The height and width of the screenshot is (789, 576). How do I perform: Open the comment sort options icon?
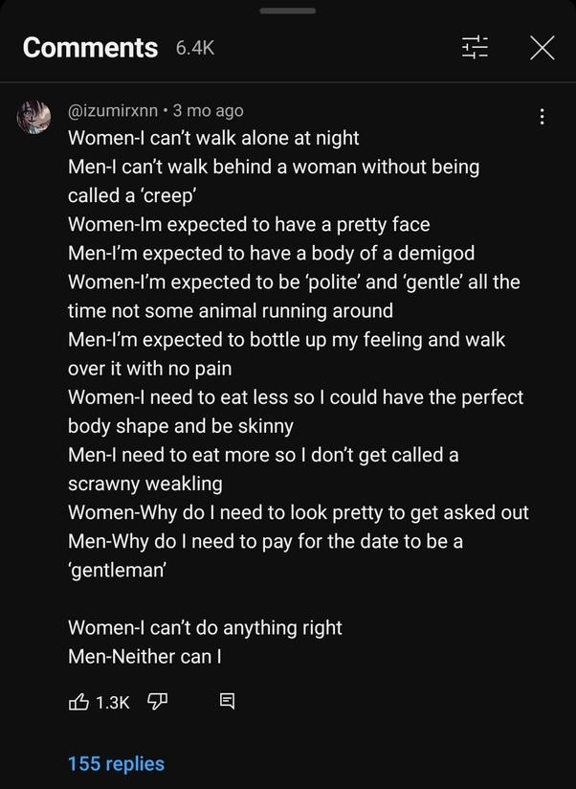[x=475, y=48]
